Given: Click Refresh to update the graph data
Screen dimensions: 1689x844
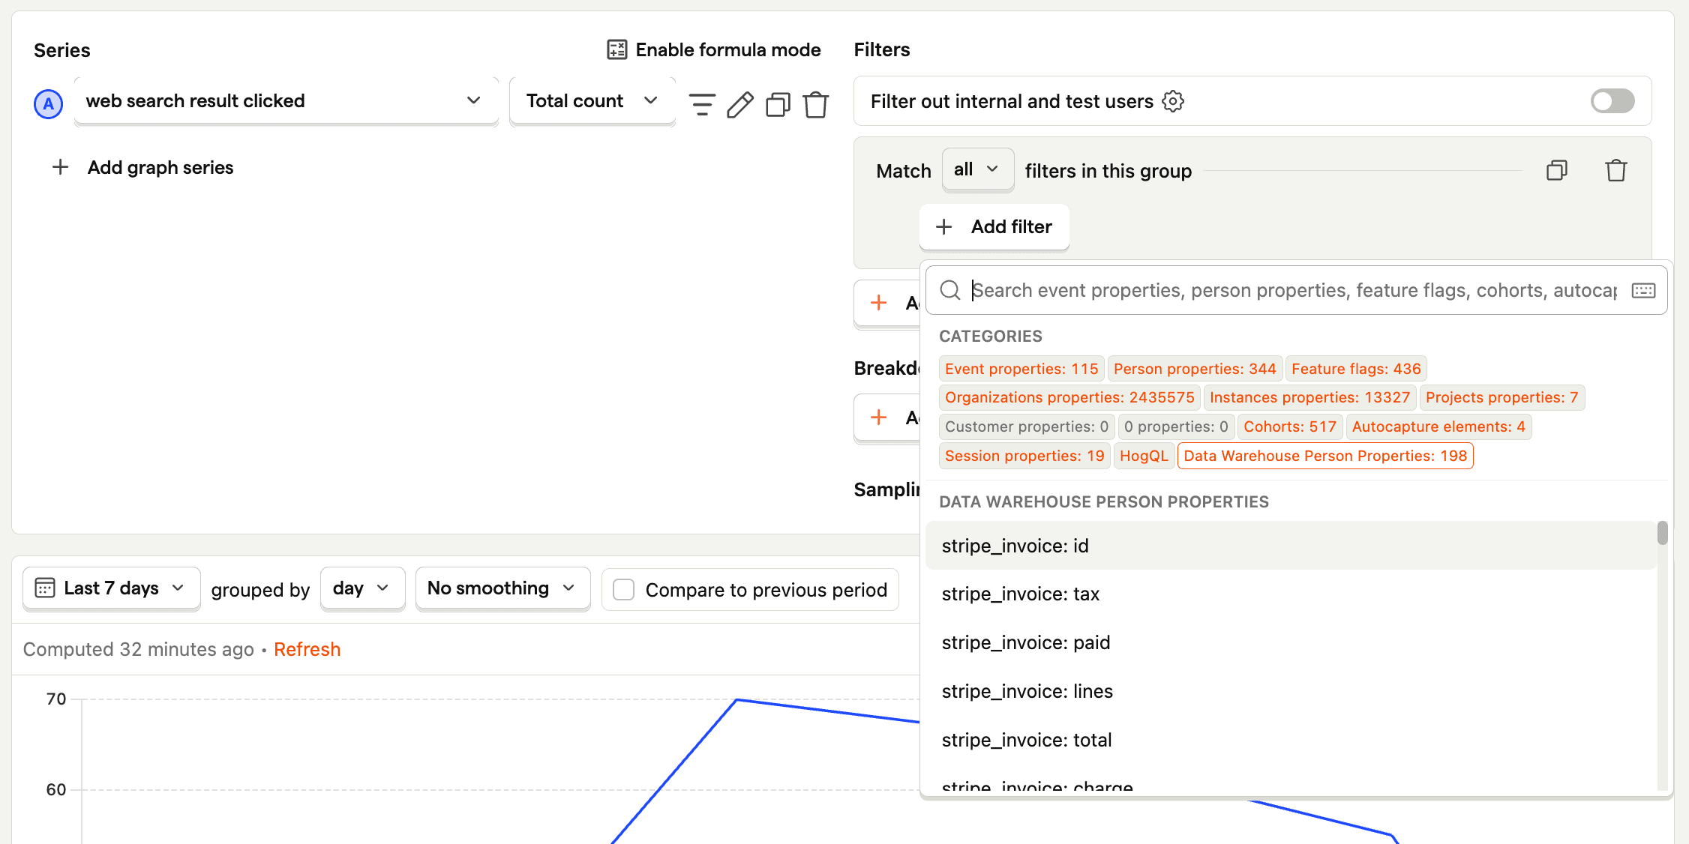Looking at the screenshot, I should tap(307, 648).
